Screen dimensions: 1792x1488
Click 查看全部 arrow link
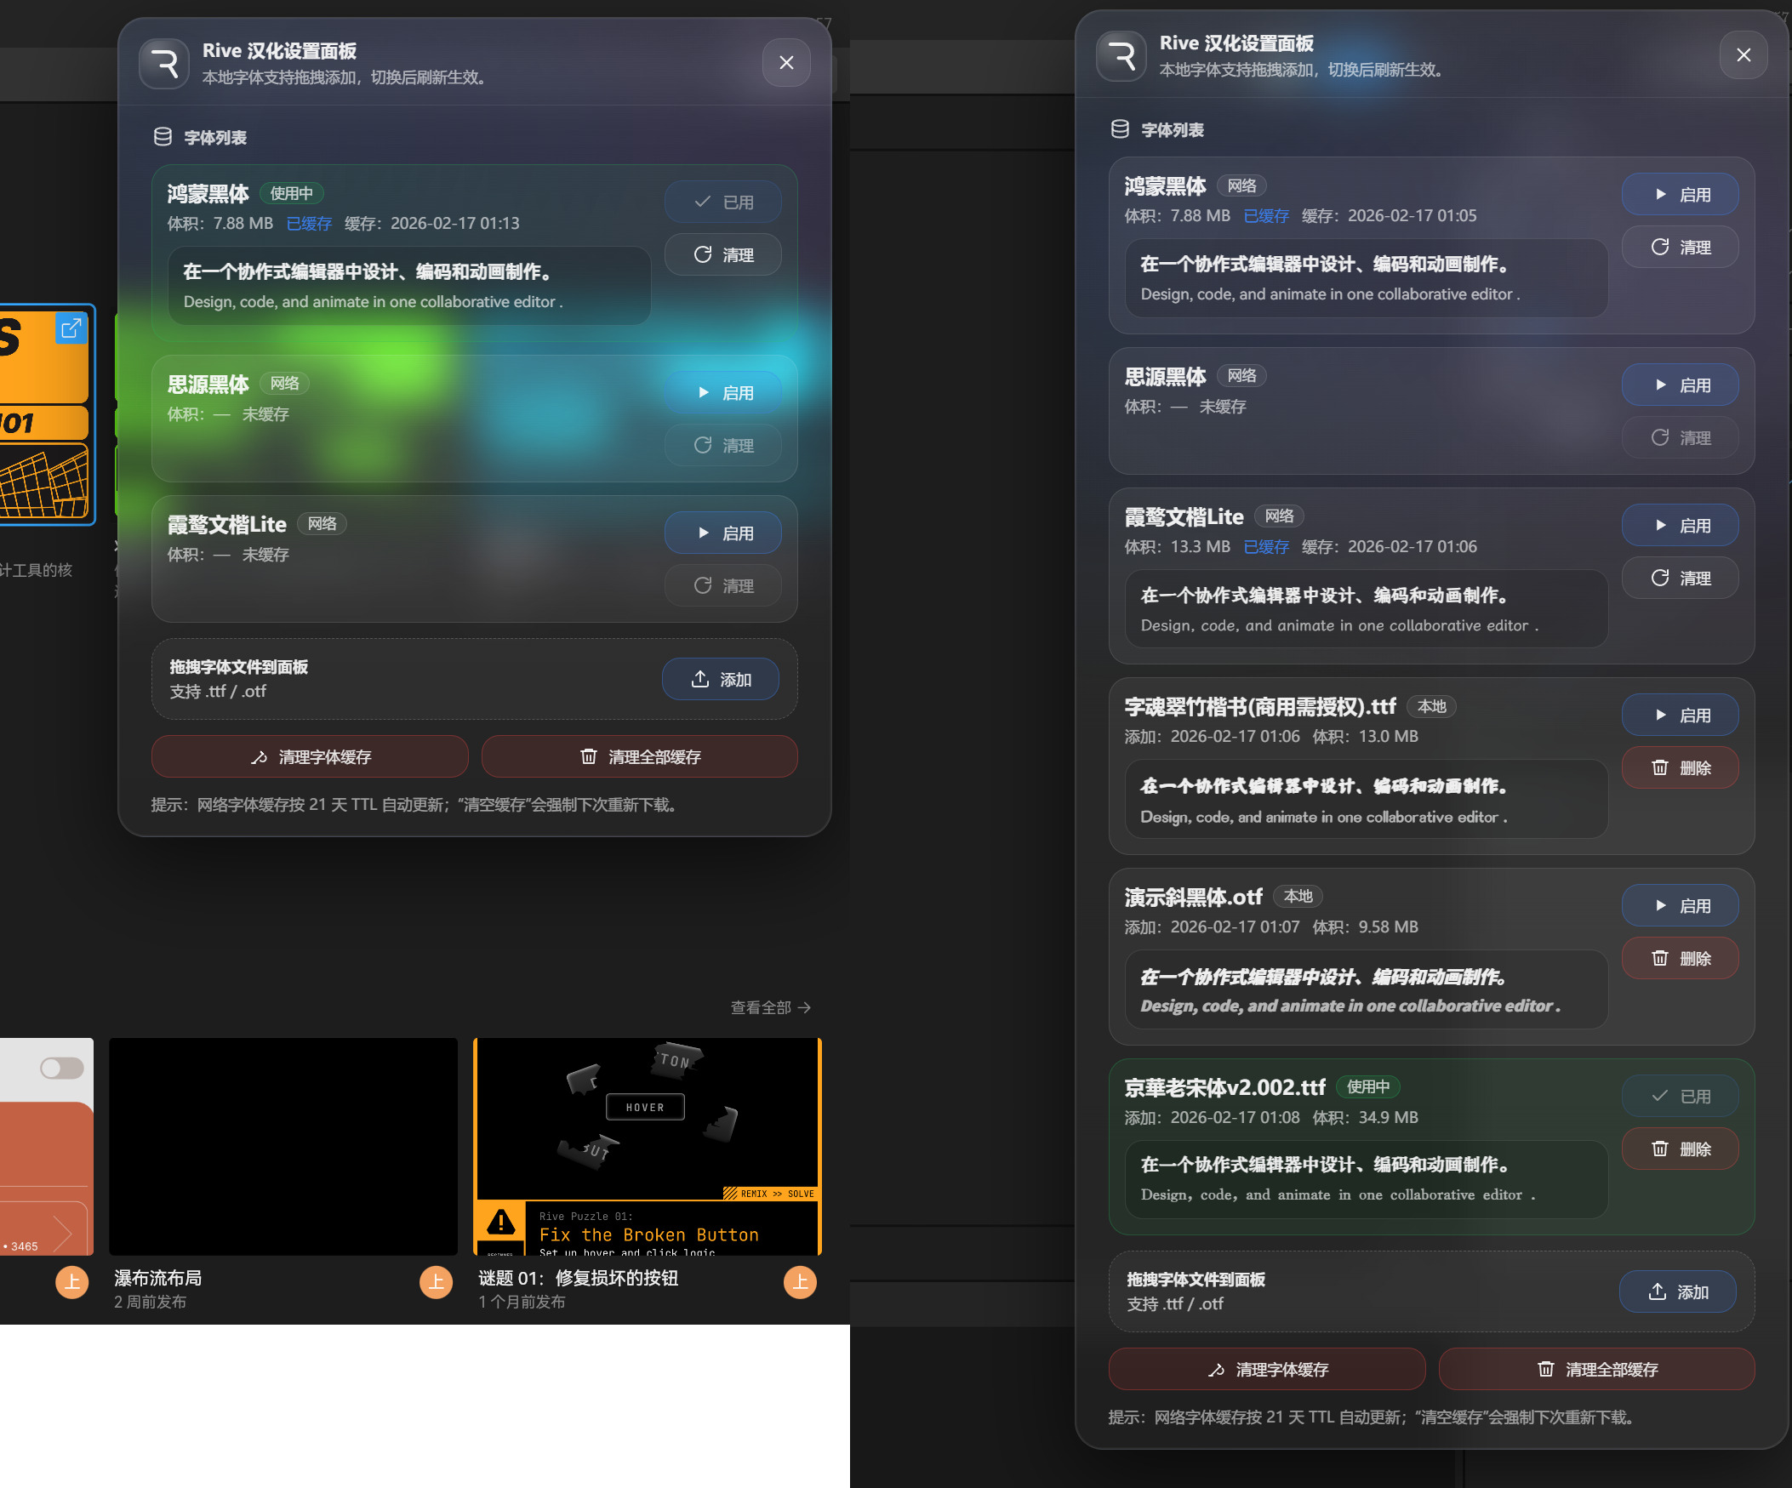770,1007
